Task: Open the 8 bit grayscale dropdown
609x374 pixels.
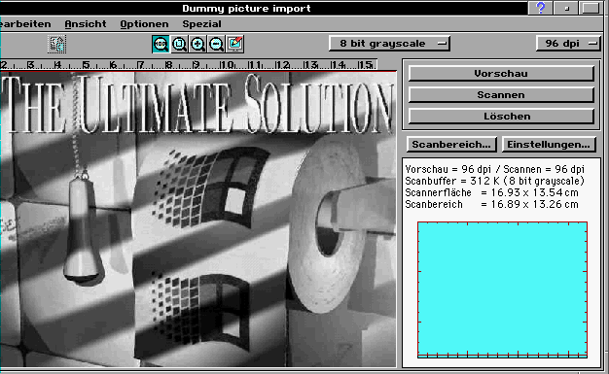Action: tap(389, 44)
